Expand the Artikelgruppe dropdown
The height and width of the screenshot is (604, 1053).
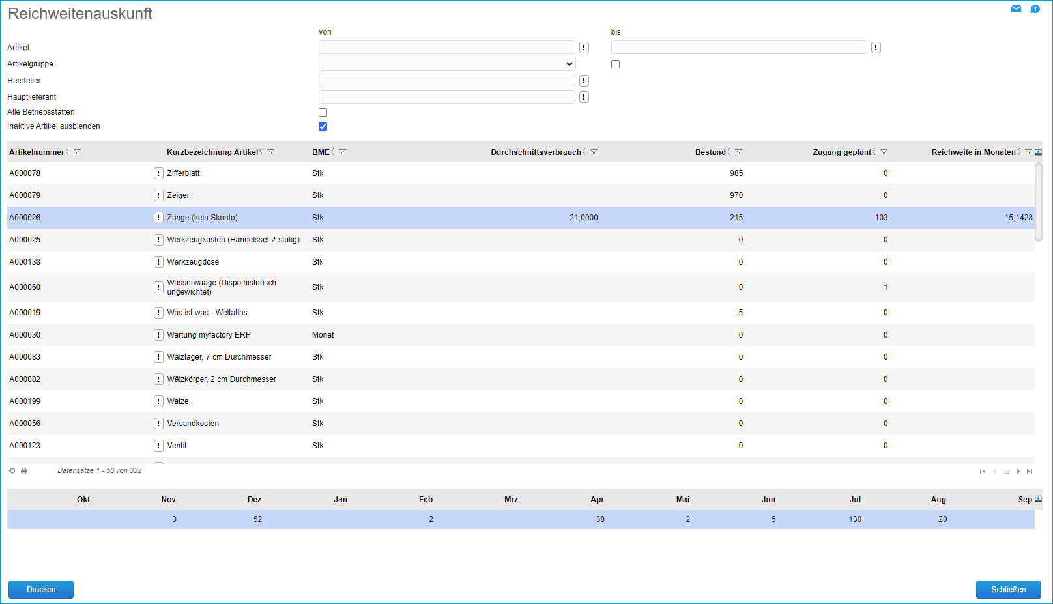coord(446,64)
